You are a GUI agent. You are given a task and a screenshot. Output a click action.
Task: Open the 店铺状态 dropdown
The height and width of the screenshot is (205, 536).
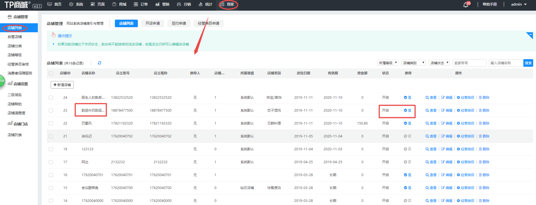tap(439, 63)
